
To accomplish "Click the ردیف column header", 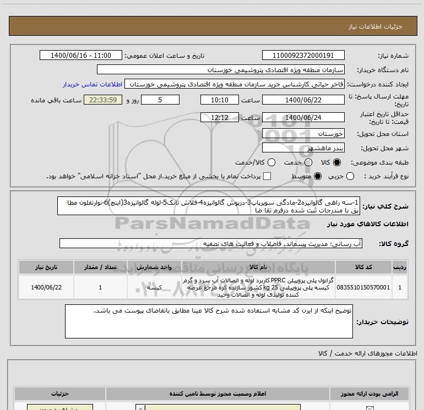I will point(400,267).
